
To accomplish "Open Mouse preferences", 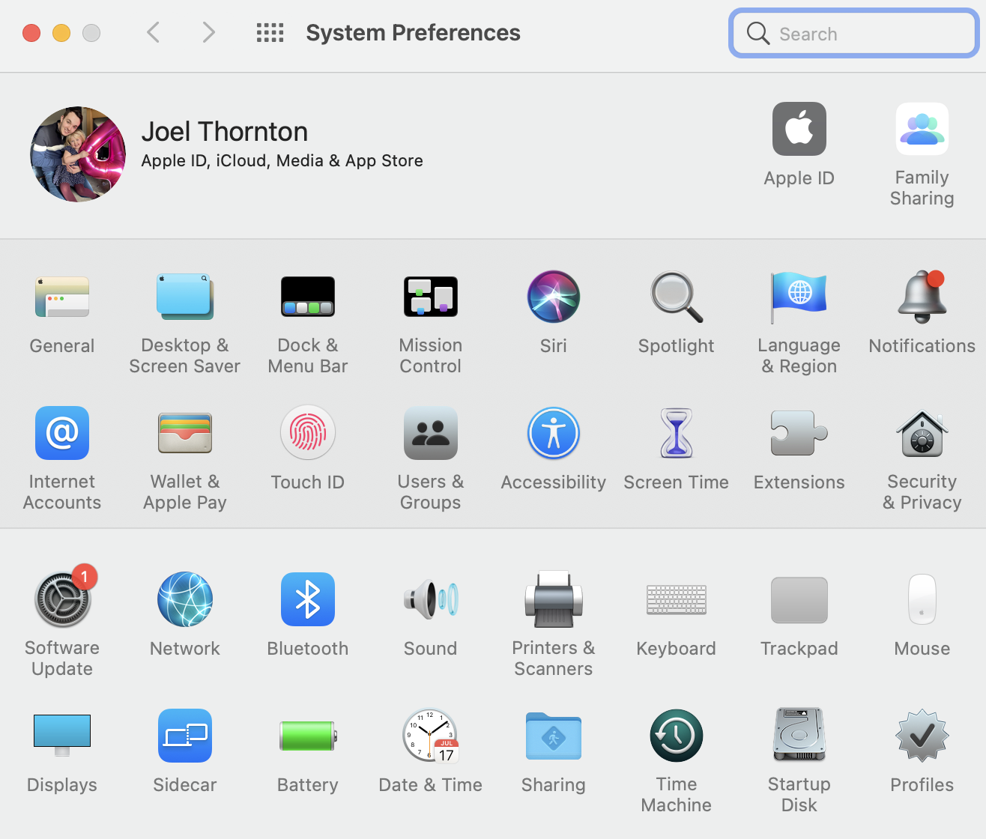I will click(x=922, y=599).
